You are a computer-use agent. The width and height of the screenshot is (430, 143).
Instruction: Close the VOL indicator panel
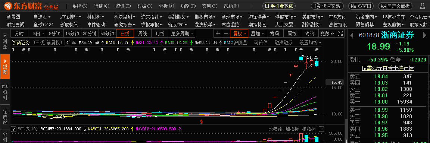(x=321, y=129)
